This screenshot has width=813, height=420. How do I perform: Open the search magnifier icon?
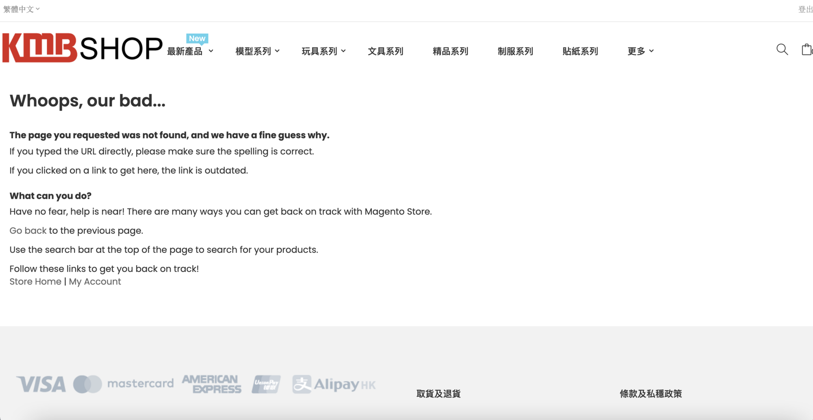(782, 50)
